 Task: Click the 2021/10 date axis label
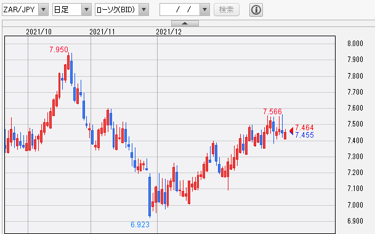pyautogui.click(x=39, y=32)
